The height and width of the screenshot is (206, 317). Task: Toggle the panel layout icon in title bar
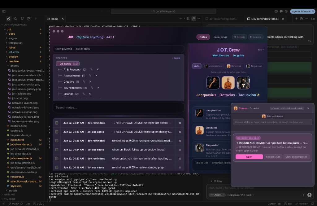[x=276, y=11]
